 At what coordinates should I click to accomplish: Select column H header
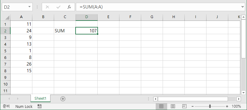(x=174, y=17)
